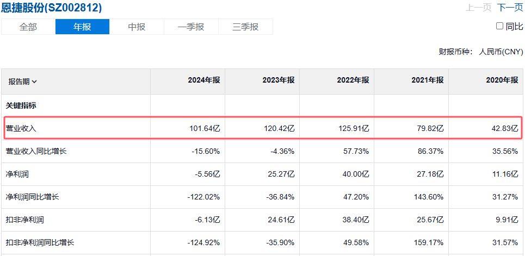This screenshot has height=256, width=525.
Task: Click the 关键指标 row label
Action: click(x=21, y=105)
